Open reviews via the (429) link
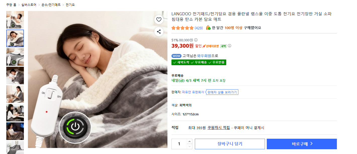This screenshot has height=154, width=357. pos(198,28)
